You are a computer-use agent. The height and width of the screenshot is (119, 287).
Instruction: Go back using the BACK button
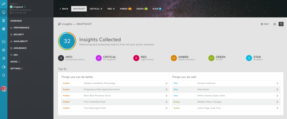(64, 9)
